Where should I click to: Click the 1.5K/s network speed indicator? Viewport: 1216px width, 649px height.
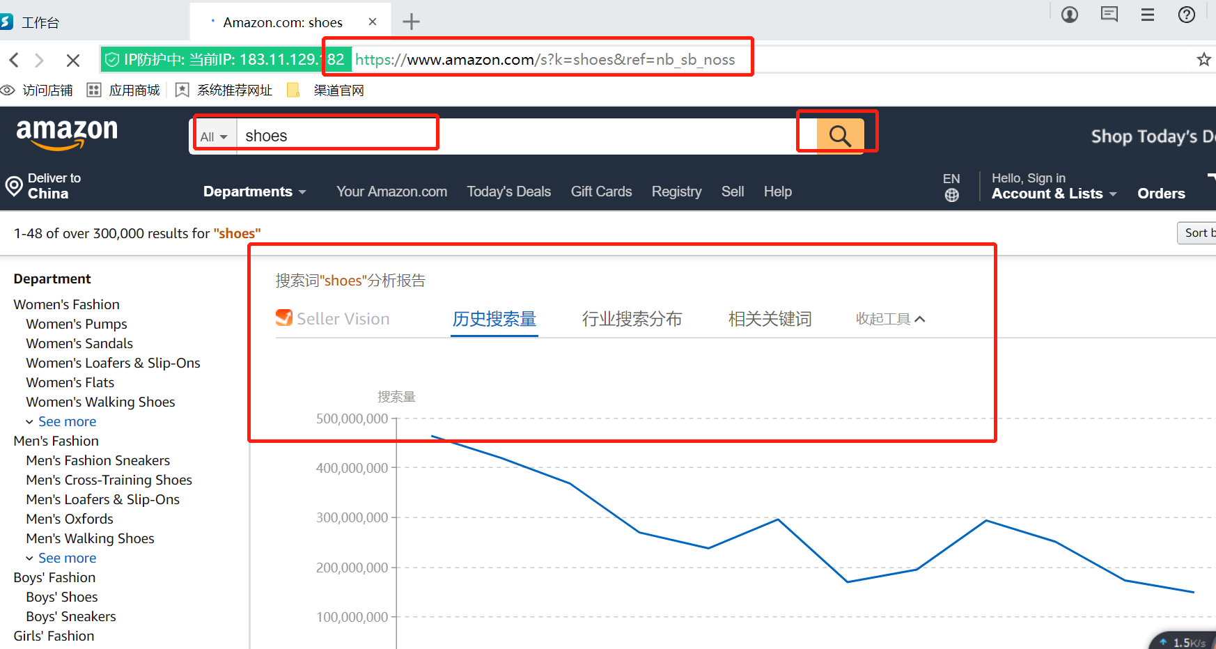[x=1183, y=641]
